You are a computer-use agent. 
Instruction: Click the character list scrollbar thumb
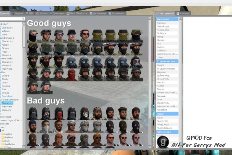(150, 69)
